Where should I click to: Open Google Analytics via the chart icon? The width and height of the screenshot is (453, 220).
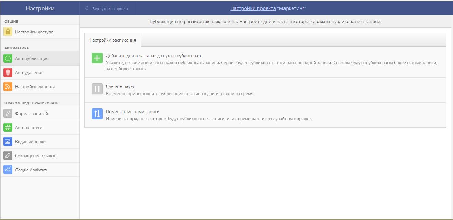(x=7, y=169)
